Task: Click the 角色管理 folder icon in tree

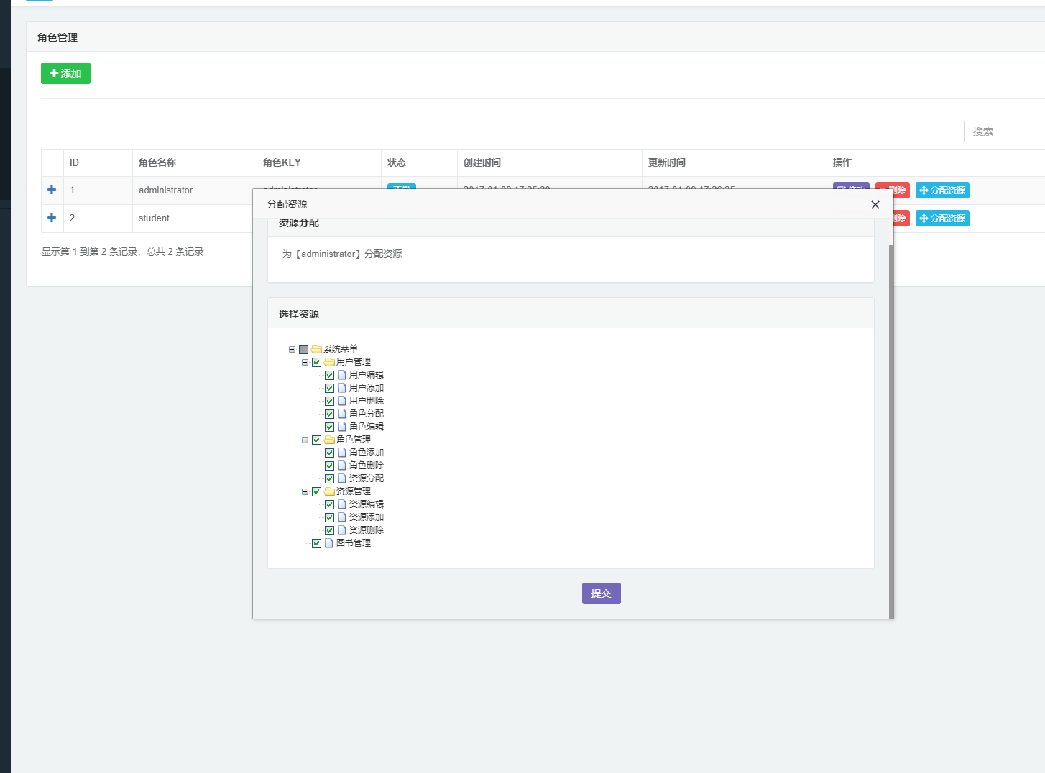Action: click(329, 440)
